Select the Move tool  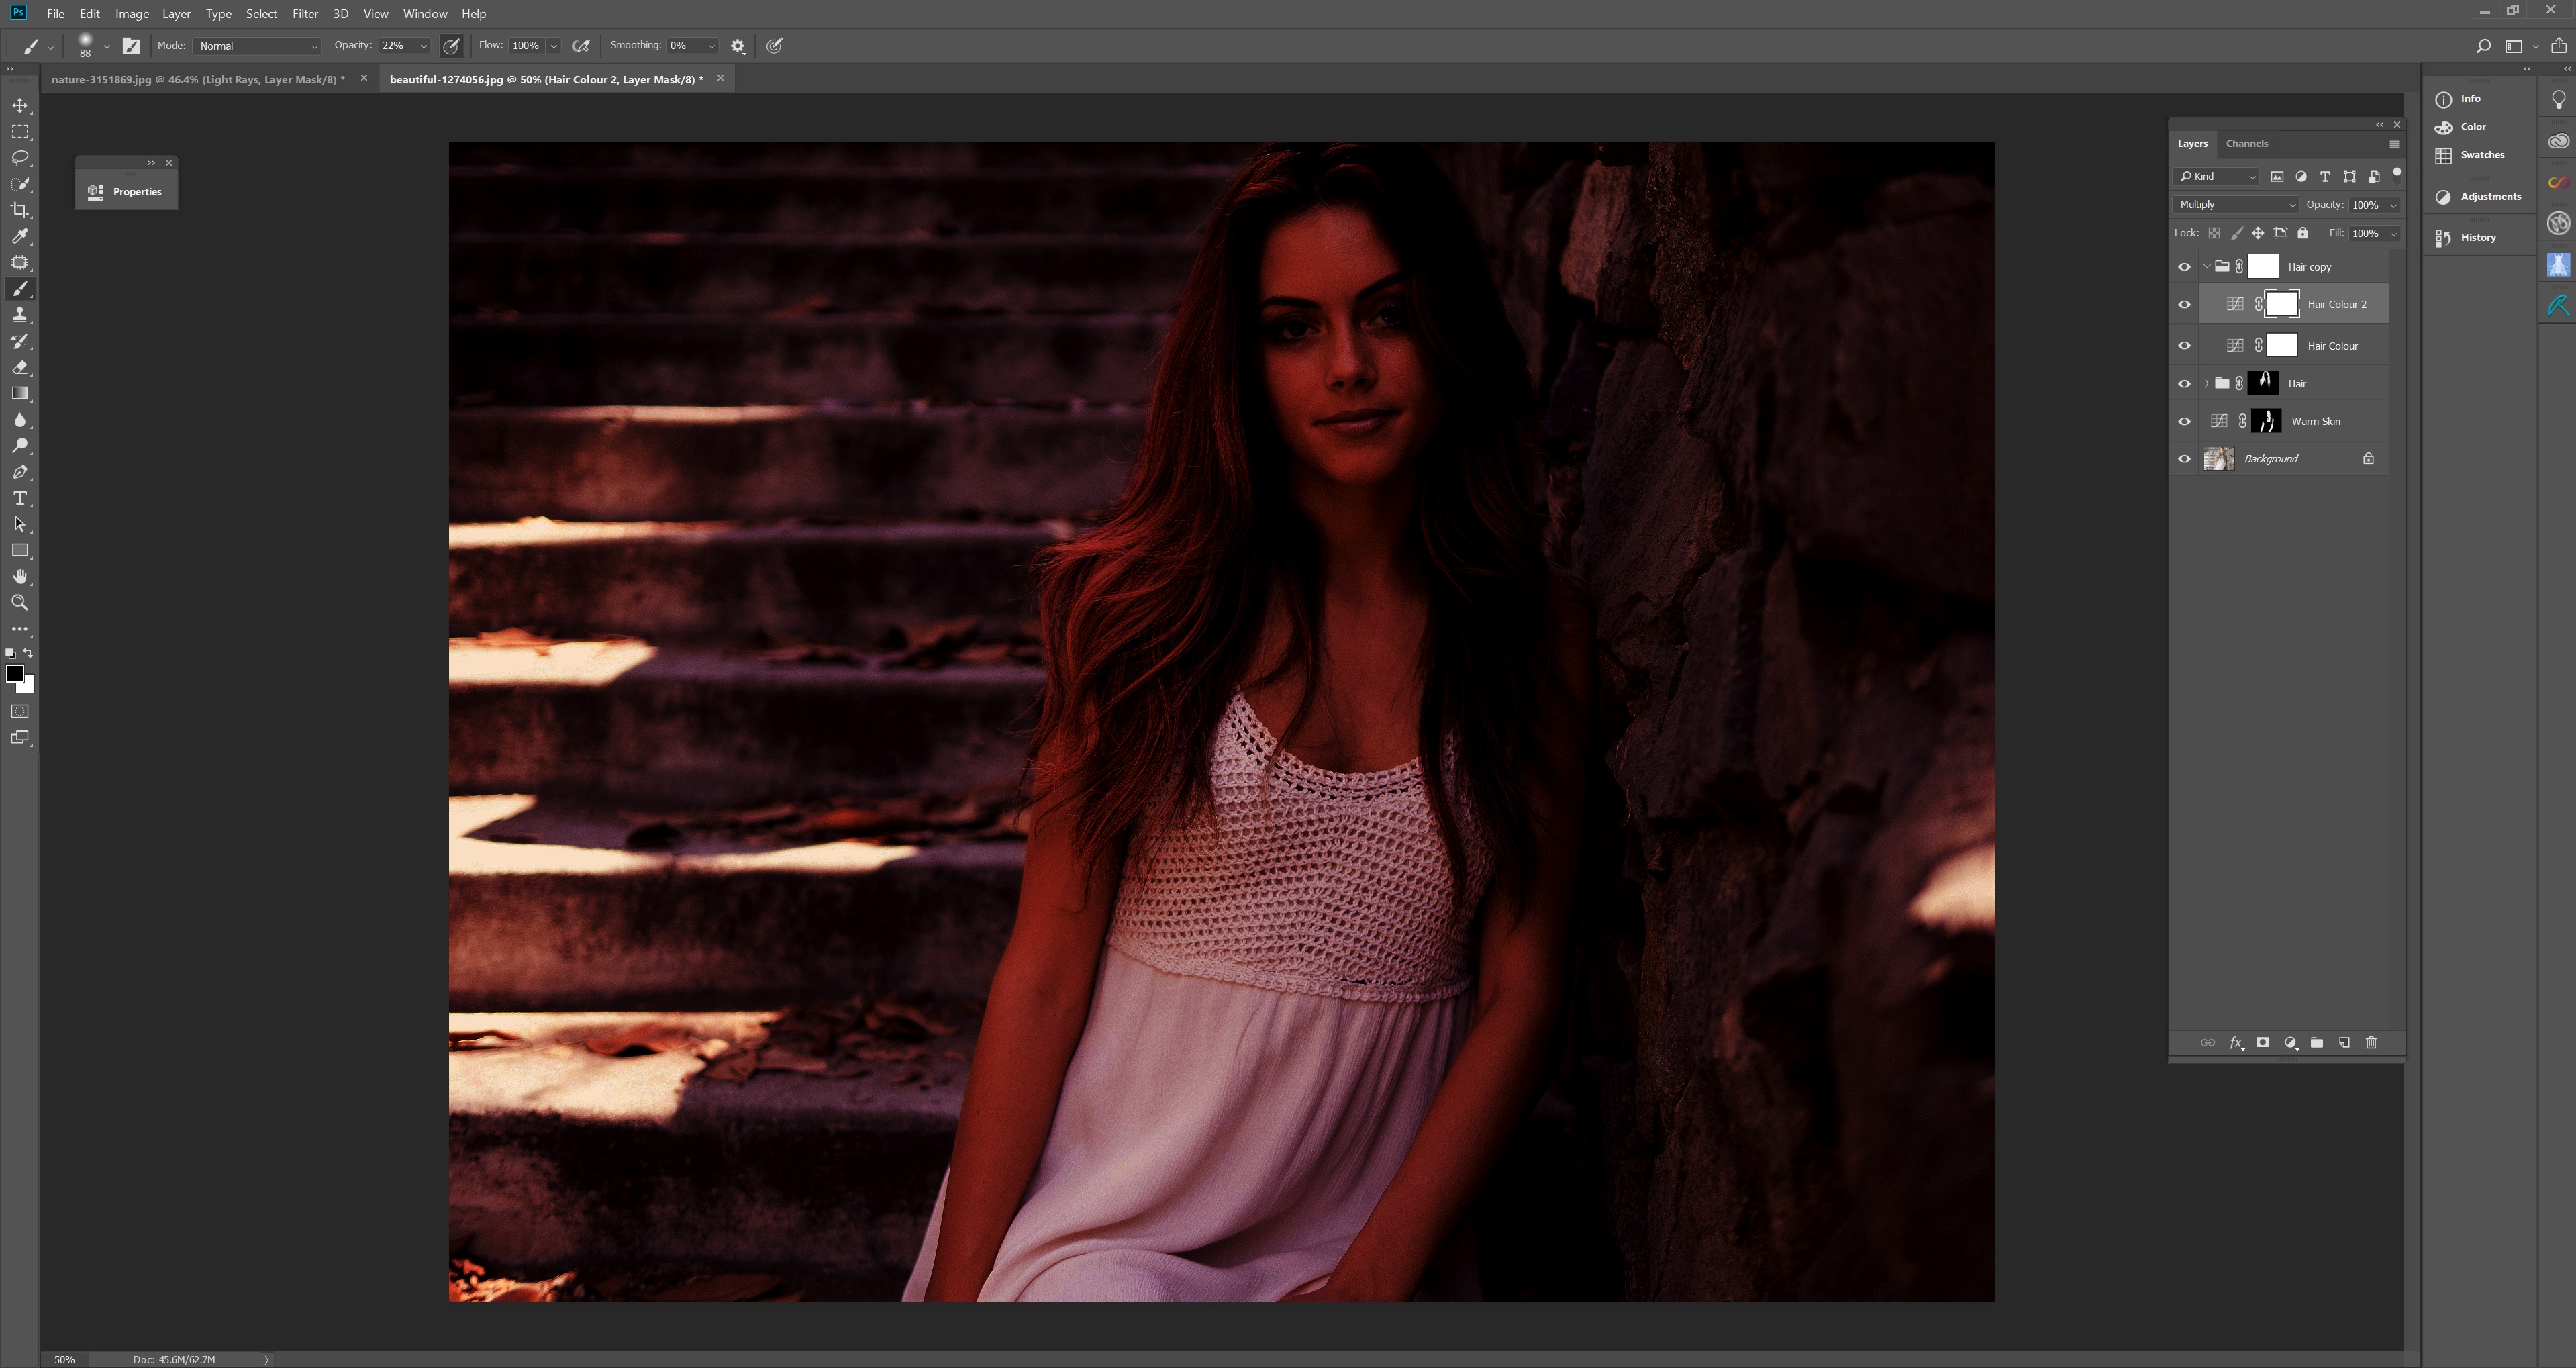[20, 104]
